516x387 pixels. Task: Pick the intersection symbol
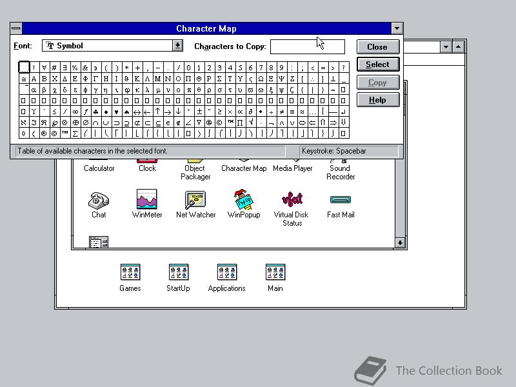(95, 123)
